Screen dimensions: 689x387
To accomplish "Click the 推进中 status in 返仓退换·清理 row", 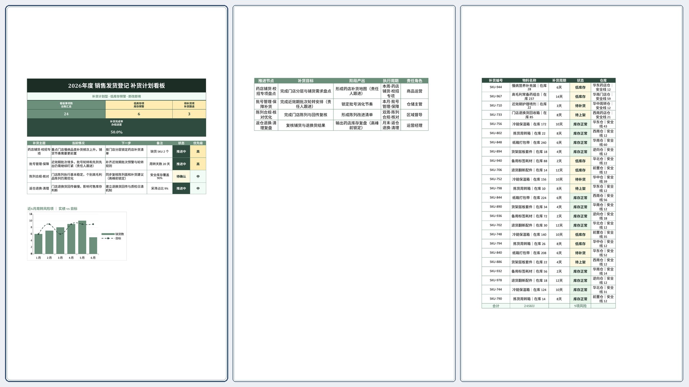I will pos(181,188).
